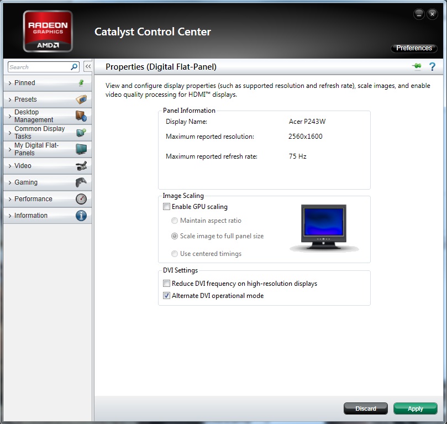Click the search magnifier icon
The height and width of the screenshot is (424, 447).
74,67
